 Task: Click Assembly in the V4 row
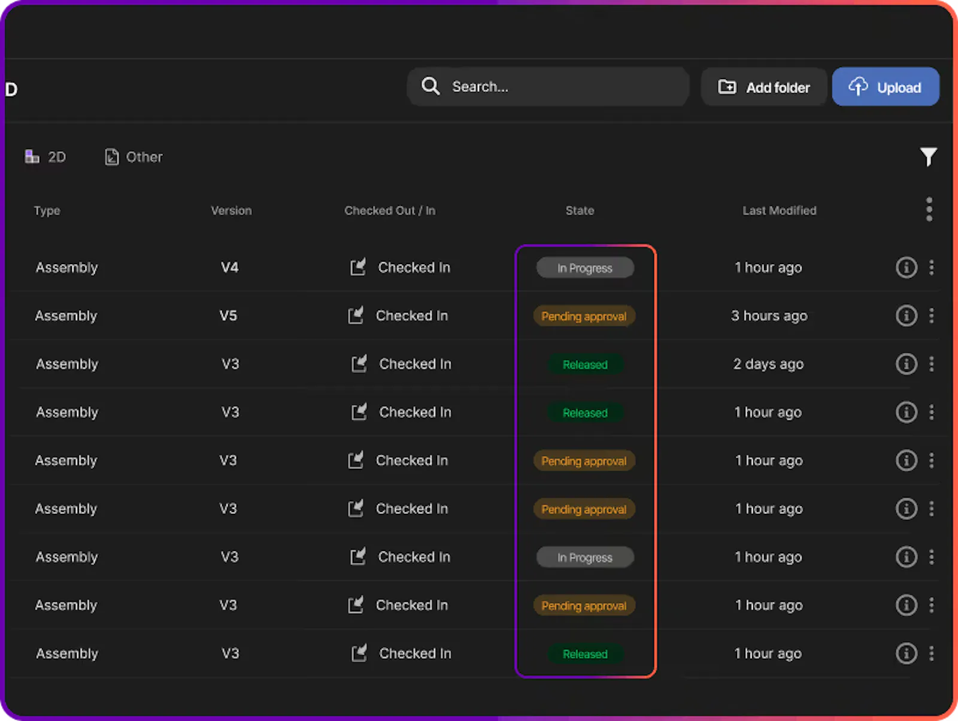coord(66,268)
